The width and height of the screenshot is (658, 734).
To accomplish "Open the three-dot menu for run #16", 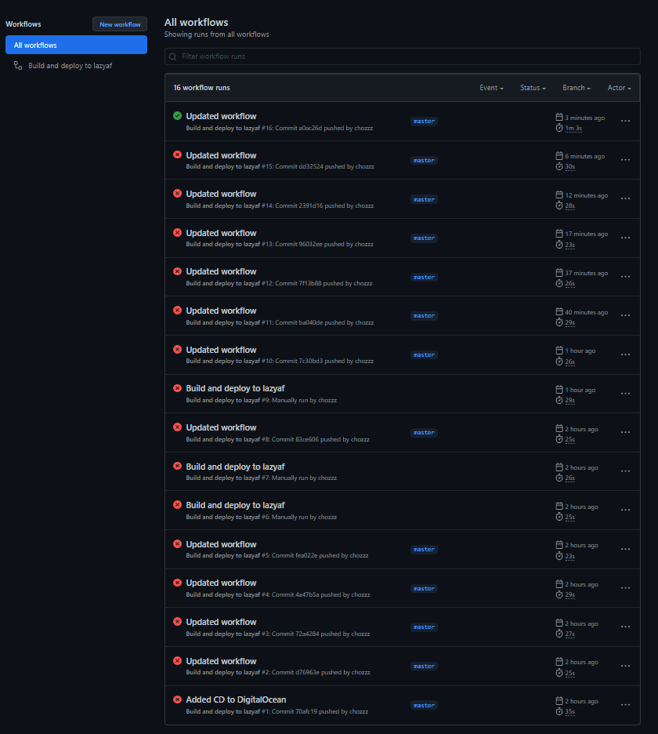I will (x=625, y=121).
